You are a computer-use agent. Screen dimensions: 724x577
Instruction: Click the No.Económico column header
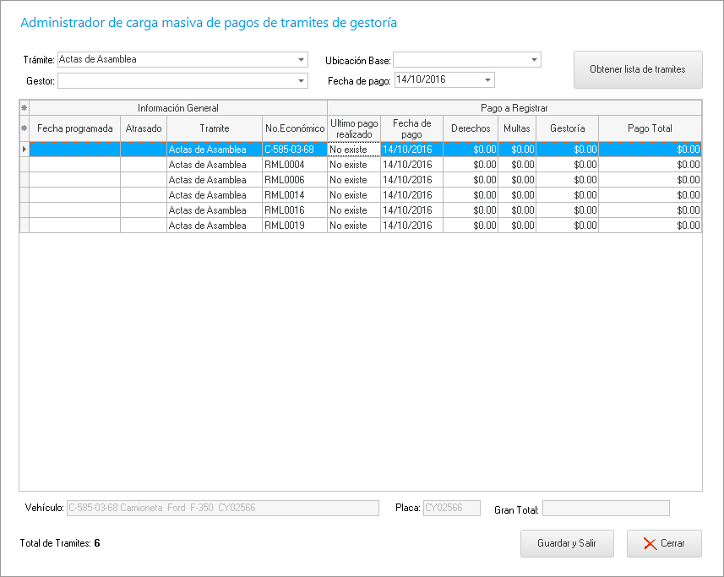(x=294, y=128)
